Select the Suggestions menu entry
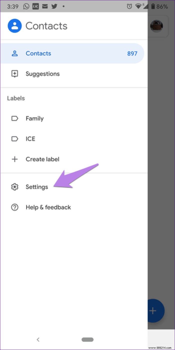Image resolution: width=175 pixels, height=350 pixels. click(42, 74)
